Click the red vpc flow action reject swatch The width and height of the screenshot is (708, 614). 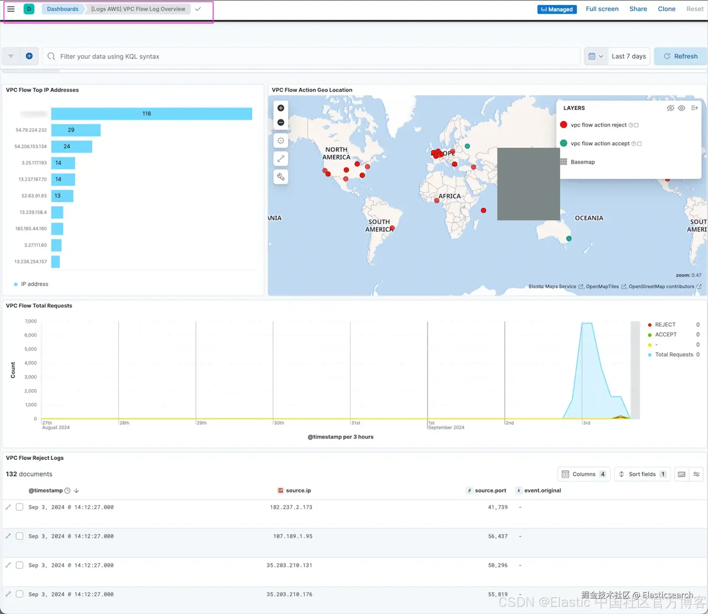[x=563, y=125]
